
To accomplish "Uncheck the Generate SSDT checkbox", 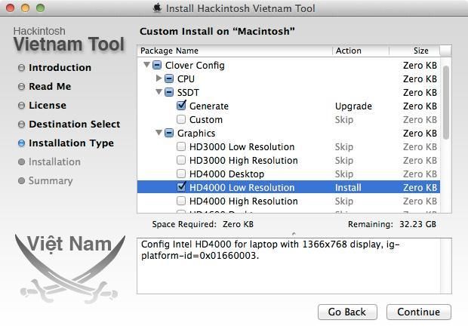I will (181, 106).
